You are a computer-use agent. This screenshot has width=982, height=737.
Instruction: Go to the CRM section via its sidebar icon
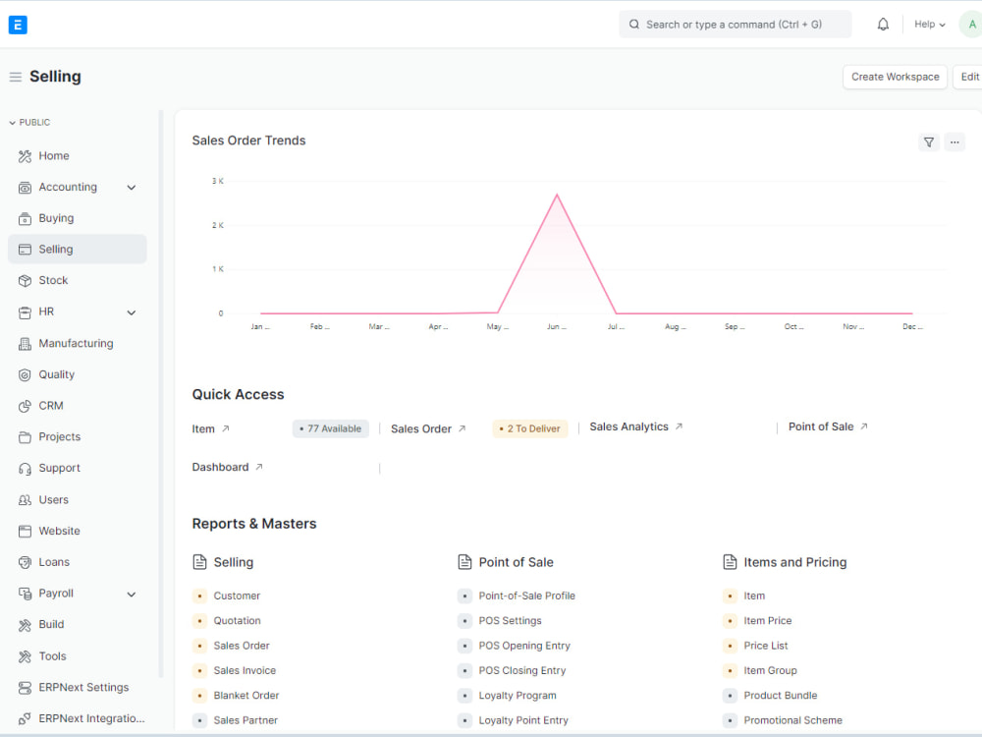click(24, 405)
